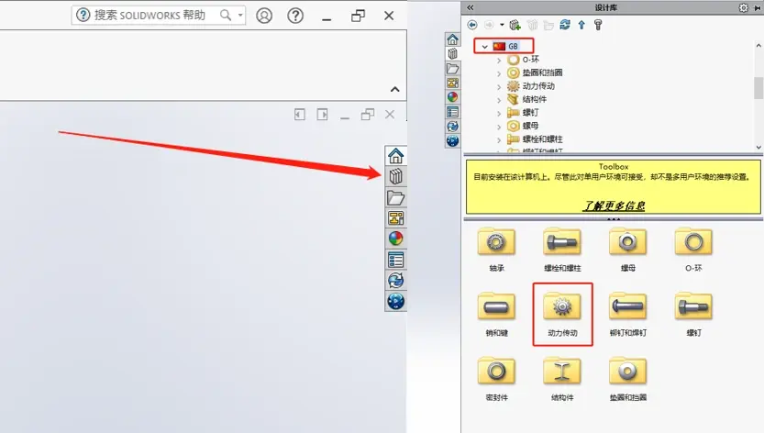Click right-arrow pane icon in document window controls
Screen dimensions: 764x433
tap(322, 115)
